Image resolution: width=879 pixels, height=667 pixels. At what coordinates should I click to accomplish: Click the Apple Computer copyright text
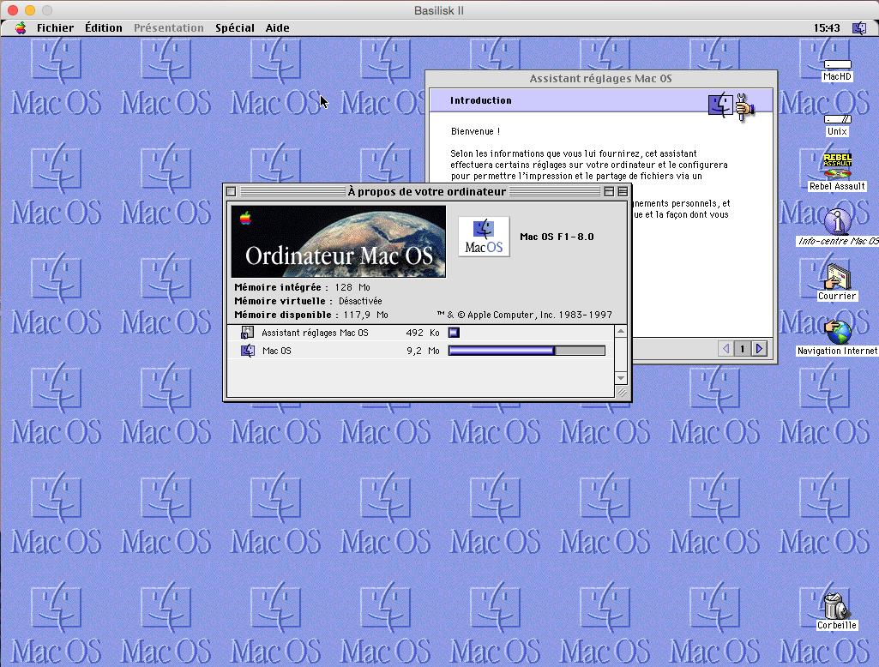pos(525,315)
